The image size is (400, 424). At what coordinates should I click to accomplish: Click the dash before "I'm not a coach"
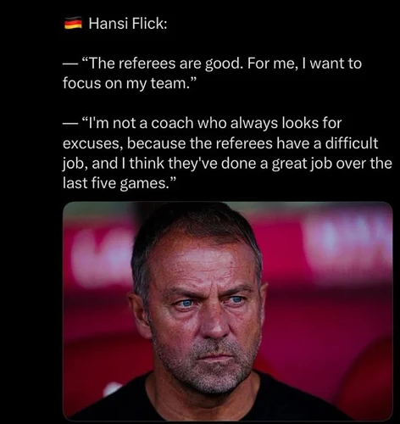[69, 124]
